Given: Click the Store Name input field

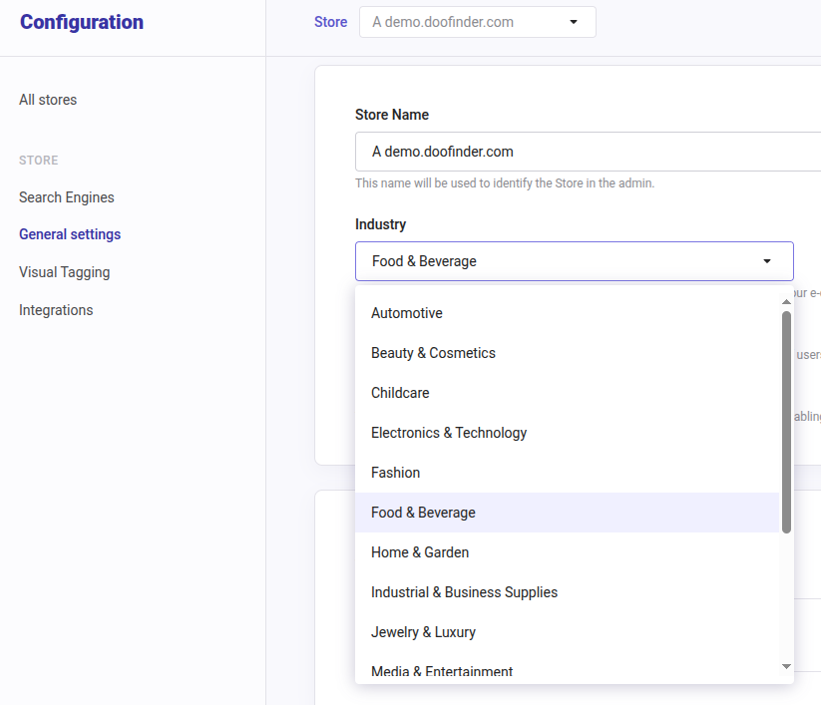Looking at the screenshot, I should (587, 152).
